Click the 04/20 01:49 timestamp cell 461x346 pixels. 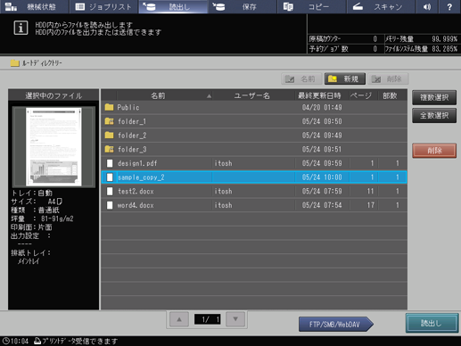point(322,107)
